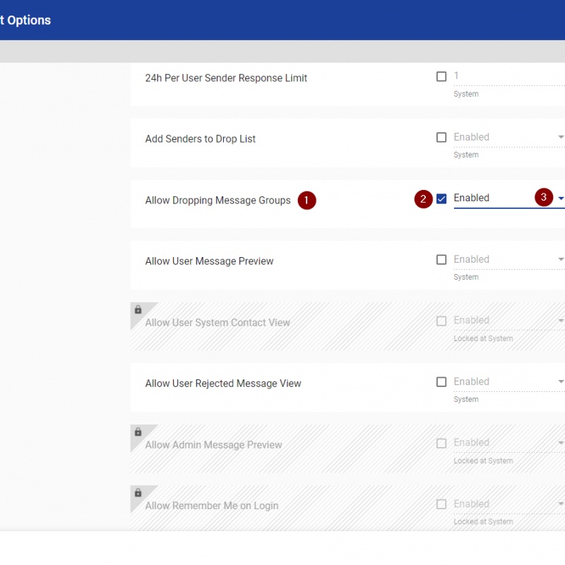This screenshot has width=565, height=565.
Task: Click red marker number 1
Action: [x=307, y=201]
